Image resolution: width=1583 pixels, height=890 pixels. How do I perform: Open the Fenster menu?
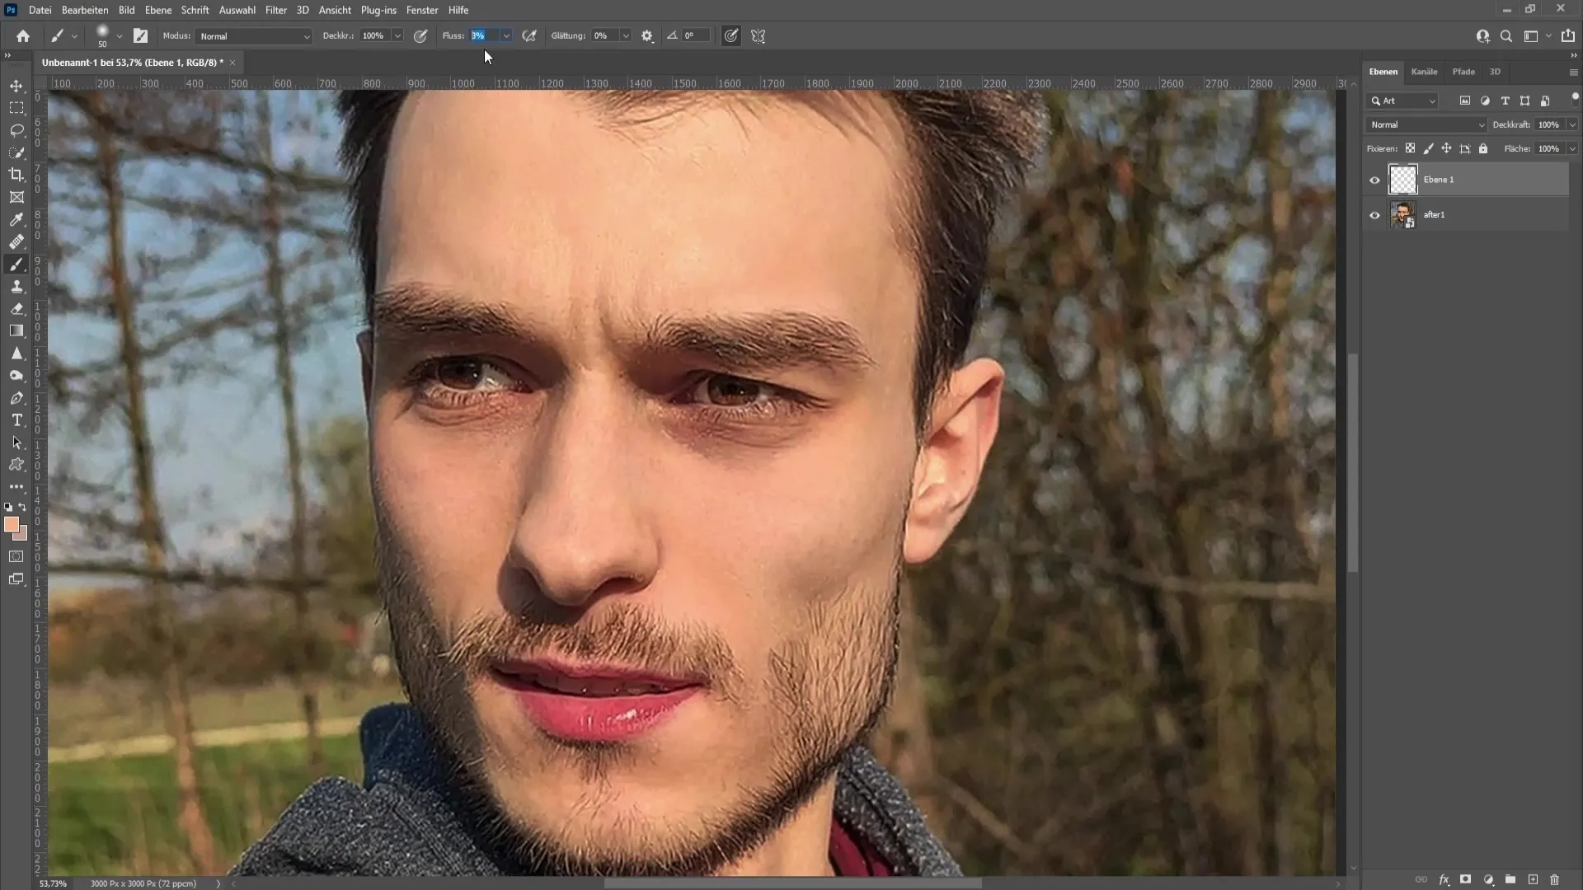coord(422,10)
